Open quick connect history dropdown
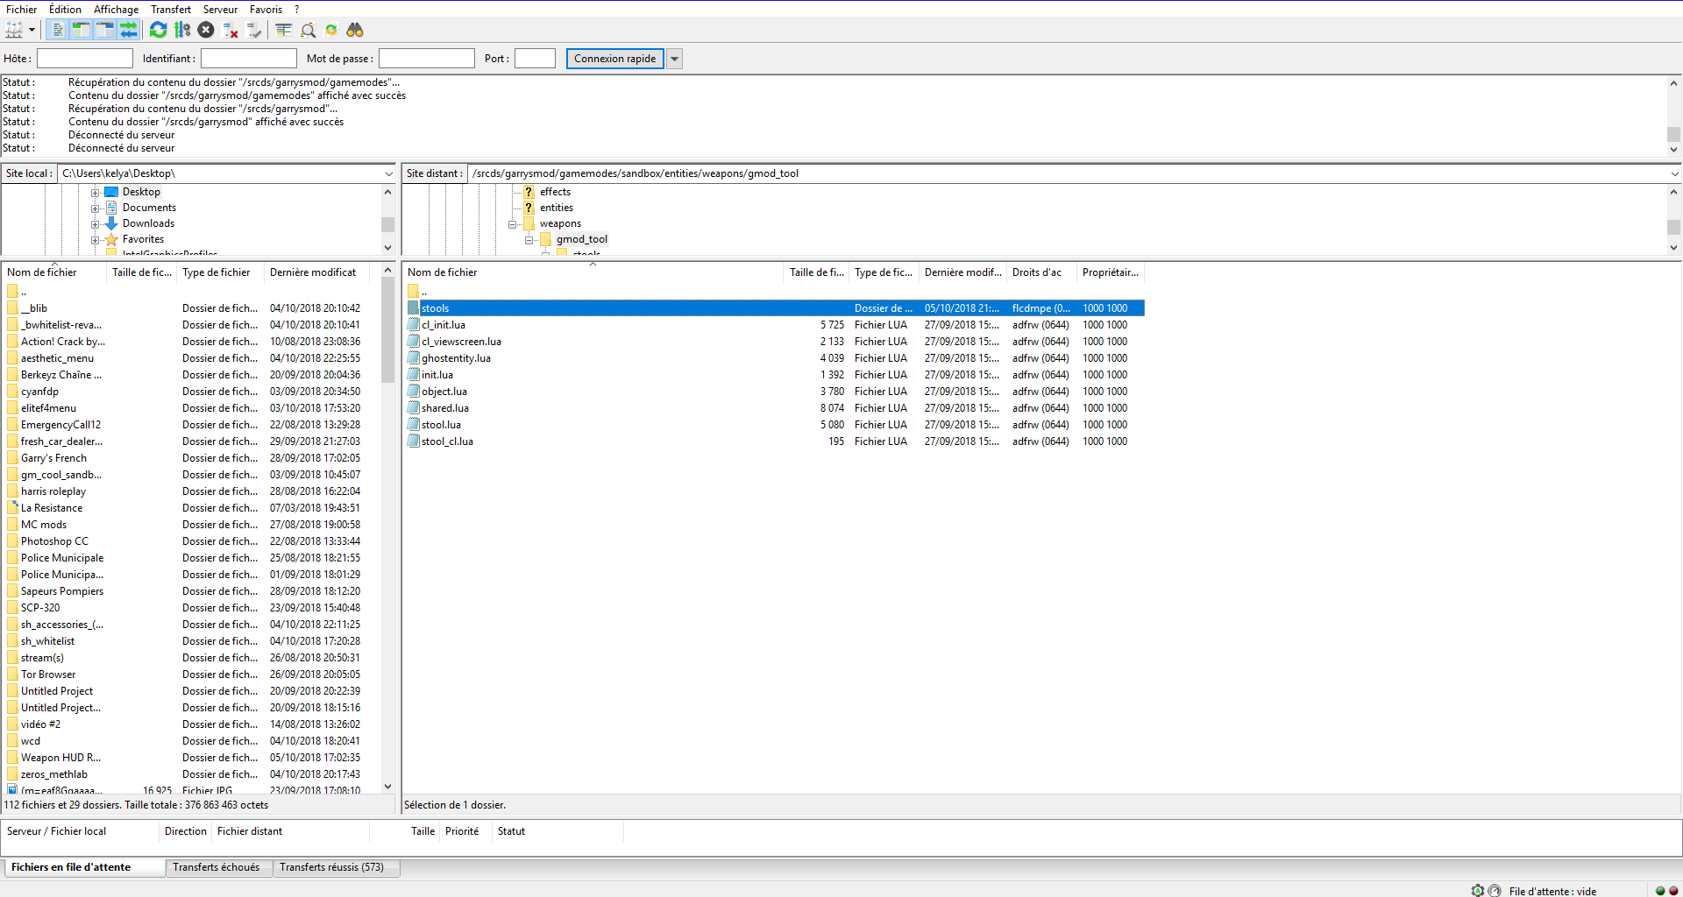 coord(675,59)
